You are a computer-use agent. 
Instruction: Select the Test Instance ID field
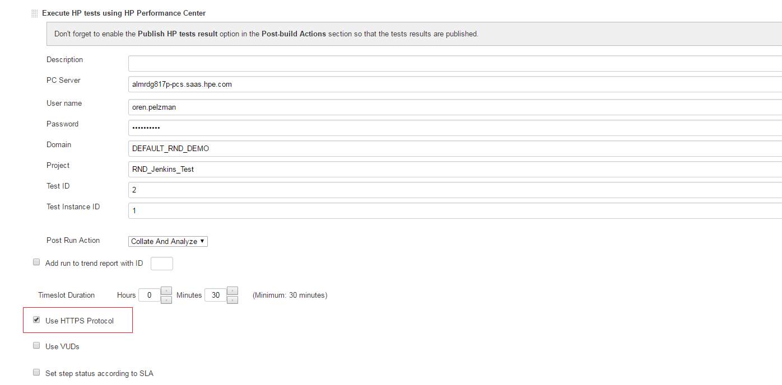(454, 210)
